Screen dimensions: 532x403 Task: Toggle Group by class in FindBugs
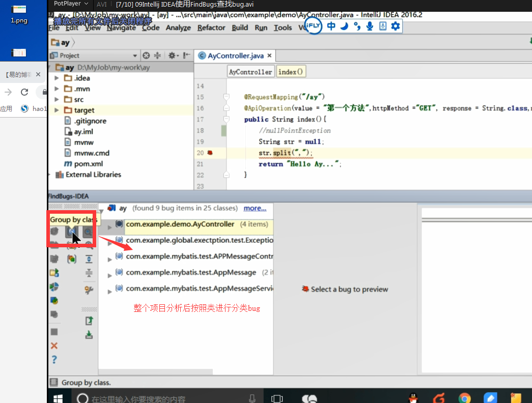point(72,232)
